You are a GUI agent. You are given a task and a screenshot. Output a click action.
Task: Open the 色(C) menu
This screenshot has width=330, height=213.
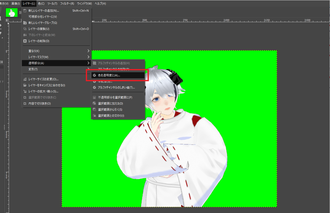click(x=41, y=4)
